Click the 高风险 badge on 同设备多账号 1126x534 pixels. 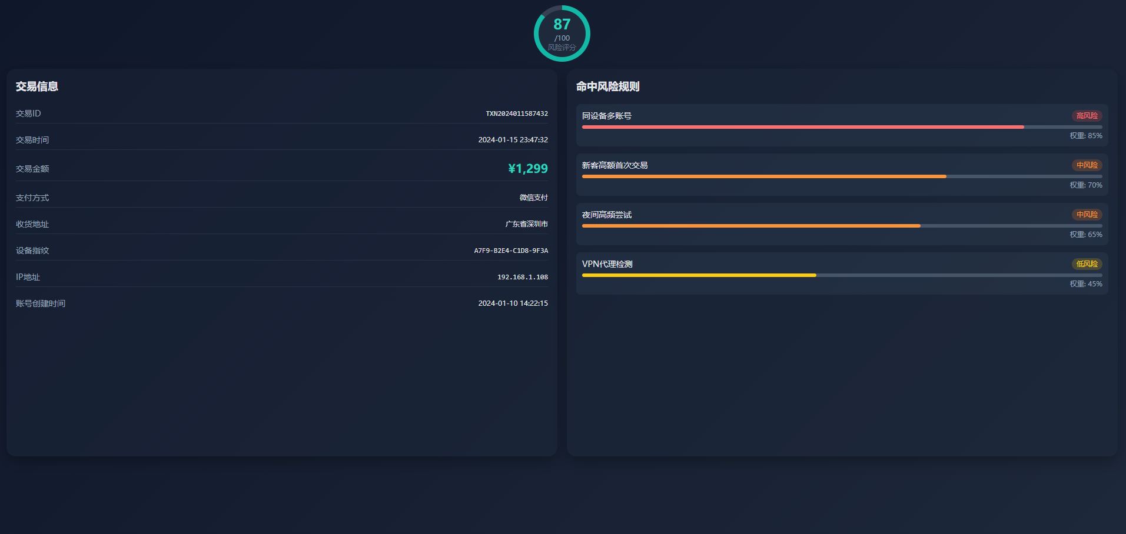pos(1087,116)
